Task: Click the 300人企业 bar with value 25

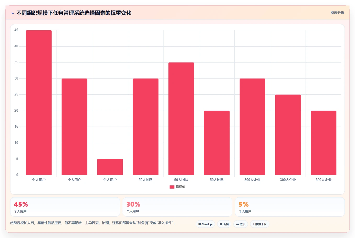Action: click(288, 135)
